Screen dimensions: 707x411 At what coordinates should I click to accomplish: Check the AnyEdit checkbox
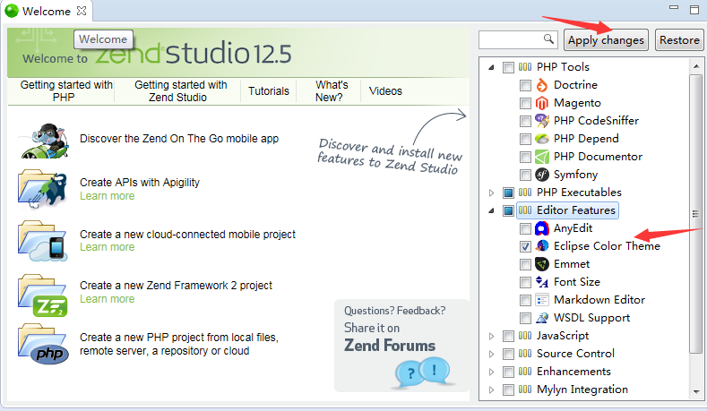[525, 228]
